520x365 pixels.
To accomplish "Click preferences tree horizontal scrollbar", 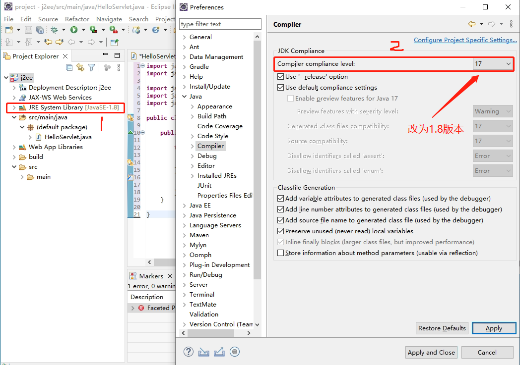I will [x=210, y=333].
